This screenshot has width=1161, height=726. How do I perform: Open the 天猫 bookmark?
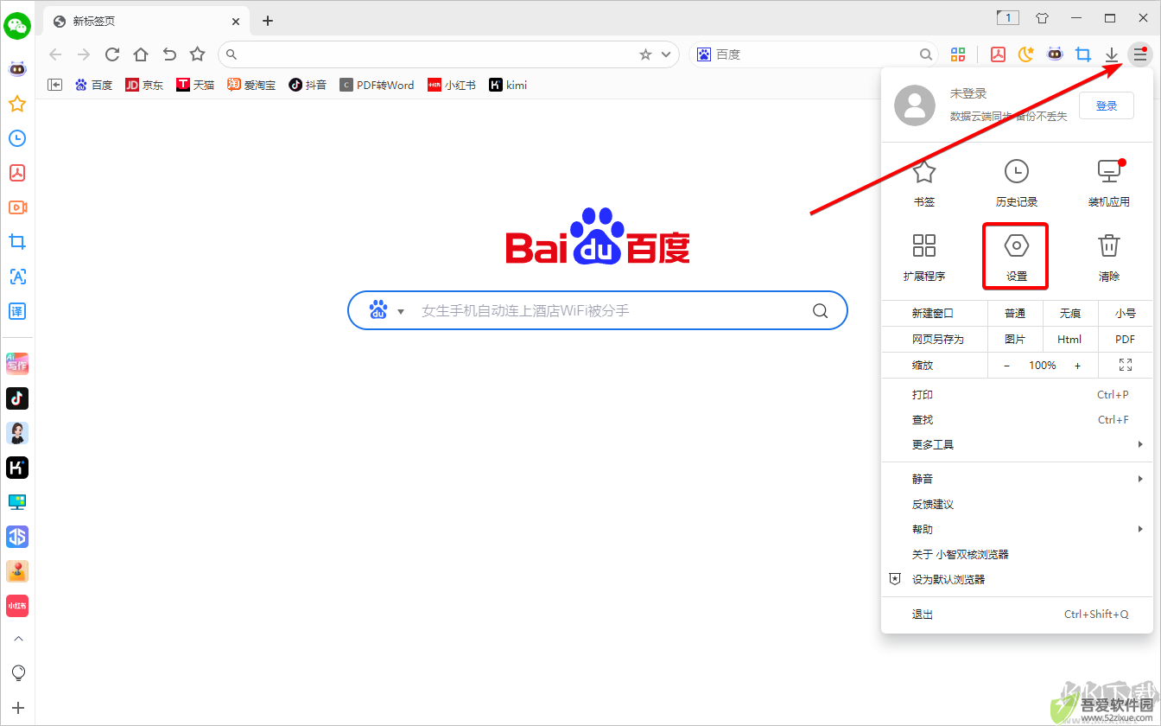tap(195, 85)
